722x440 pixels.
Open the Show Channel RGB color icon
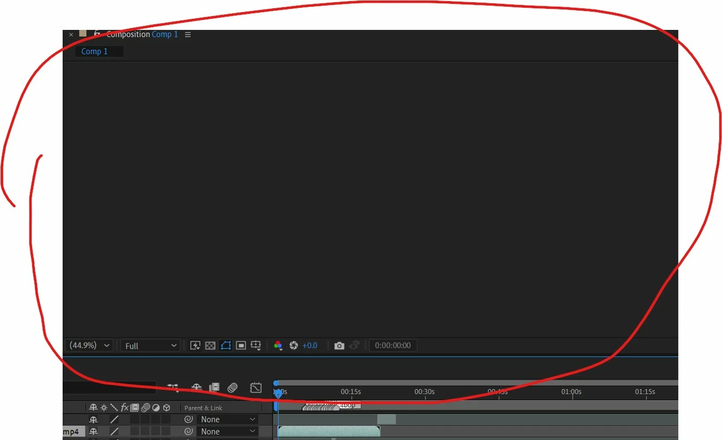278,345
